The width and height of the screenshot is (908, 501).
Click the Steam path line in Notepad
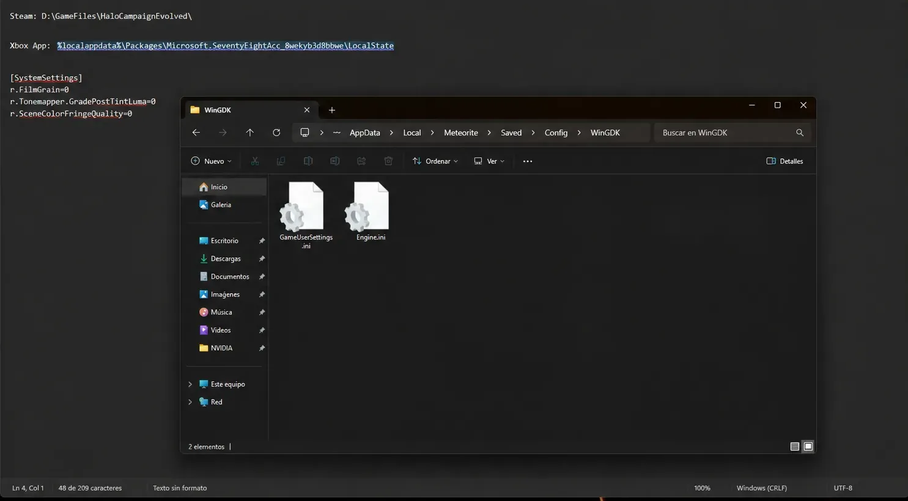coord(101,16)
